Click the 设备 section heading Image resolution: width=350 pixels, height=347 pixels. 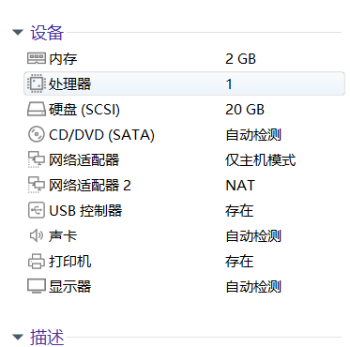pyautogui.click(x=47, y=33)
